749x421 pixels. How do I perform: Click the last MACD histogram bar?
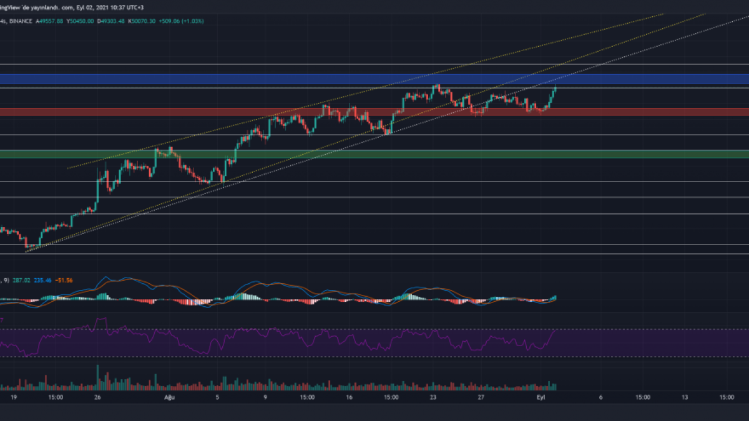tap(555, 298)
